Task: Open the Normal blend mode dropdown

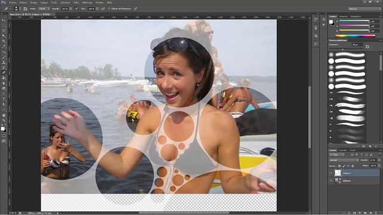Action: pos(344,160)
